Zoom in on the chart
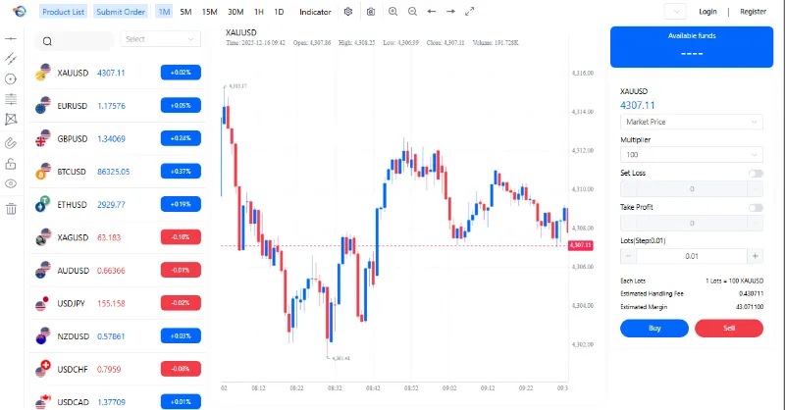The height and width of the screenshot is (410, 785). (x=392, y=12)
